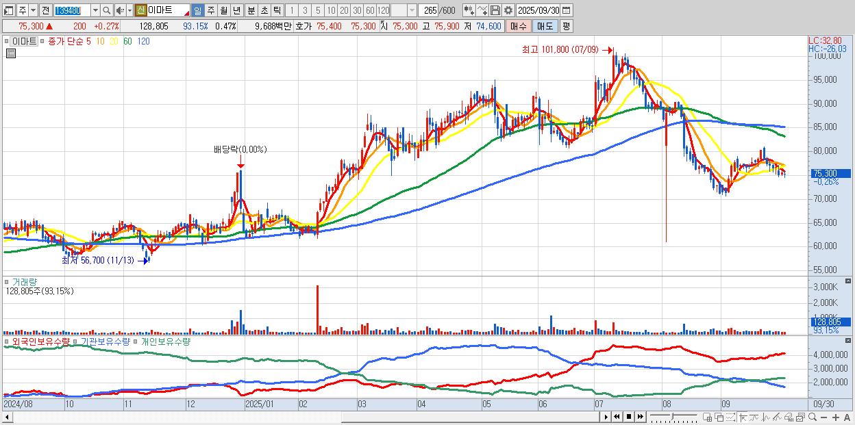Viewport: 855px width, 425px height.
Task: Open stock code history dropdown arrow
Action: click(x=95, y=10)
